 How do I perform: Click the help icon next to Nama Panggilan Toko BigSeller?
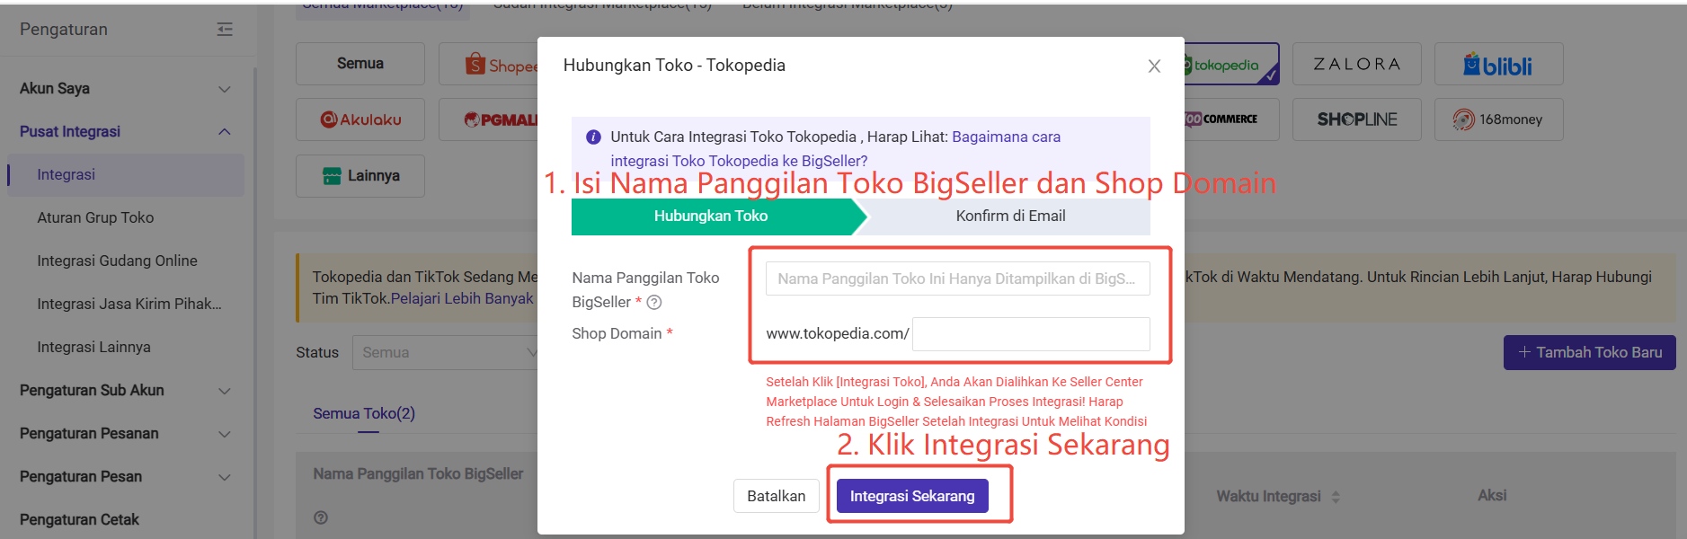[x=654, y=303]
